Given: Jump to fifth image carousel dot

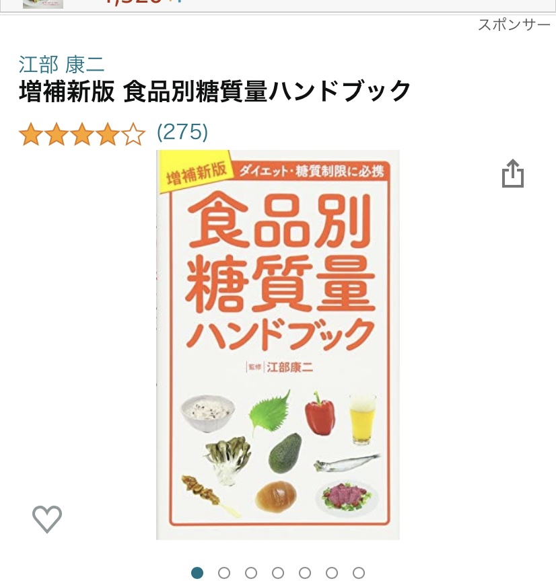Looking at the screenshot, I should (x=305, y=572).
